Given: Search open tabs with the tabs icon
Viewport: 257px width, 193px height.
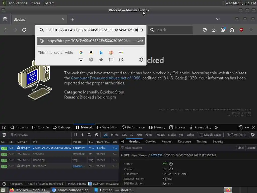Looking at the screenshot, I should click(x=111, y=60).
